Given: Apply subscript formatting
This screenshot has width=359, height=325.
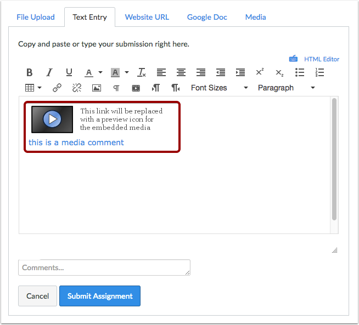Looking at the screenshot, I should click(x=279, y=73).
